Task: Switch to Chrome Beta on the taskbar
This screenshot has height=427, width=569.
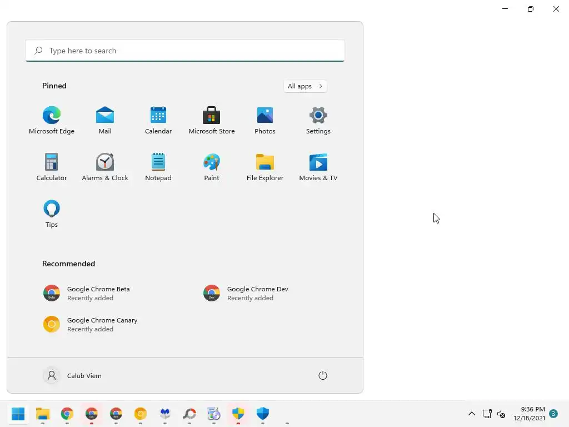Action: [116, 414]
